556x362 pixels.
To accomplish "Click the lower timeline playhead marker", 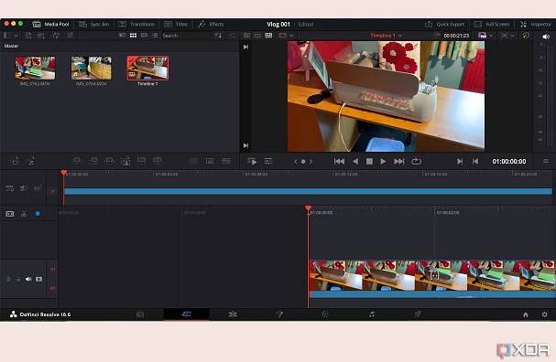I will coord(308,208).
